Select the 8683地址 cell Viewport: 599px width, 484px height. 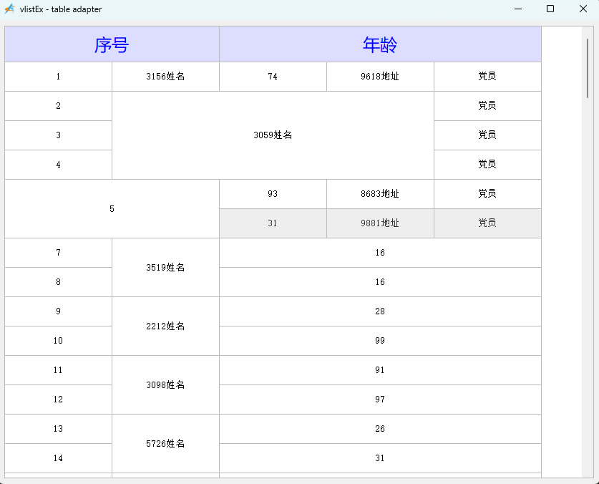pyautogui.click(x=380, y=194)
